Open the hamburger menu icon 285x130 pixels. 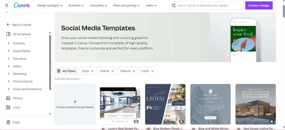click(x=7, y=6)
